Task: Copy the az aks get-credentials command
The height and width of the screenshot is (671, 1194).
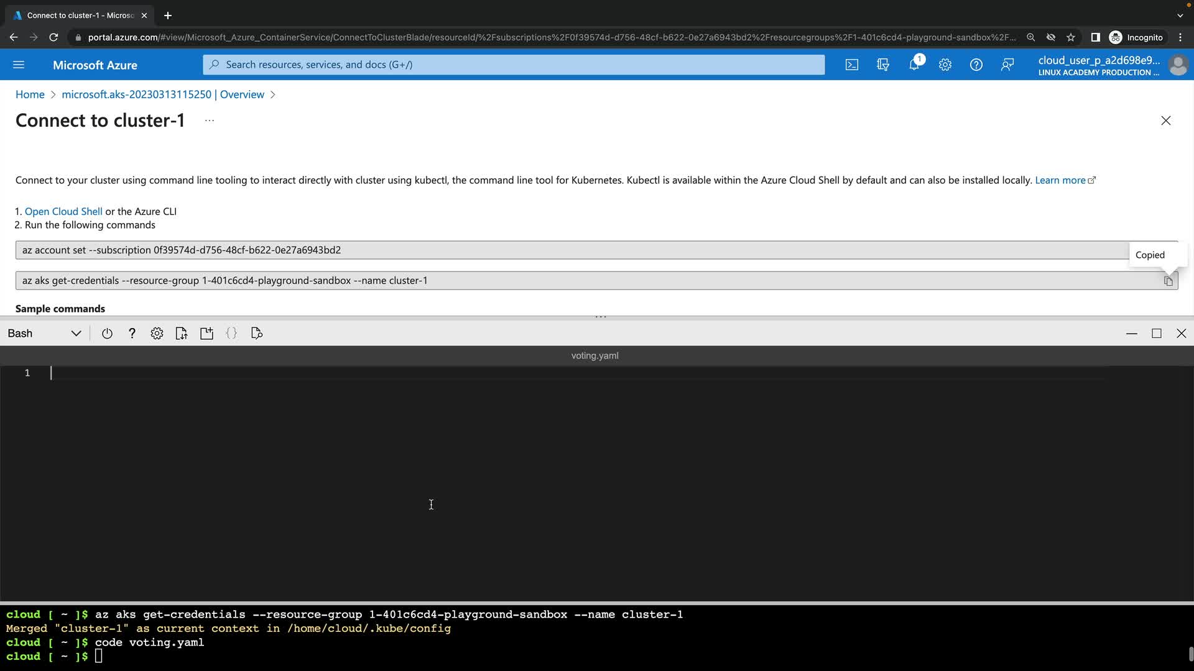Action: 1168,281
